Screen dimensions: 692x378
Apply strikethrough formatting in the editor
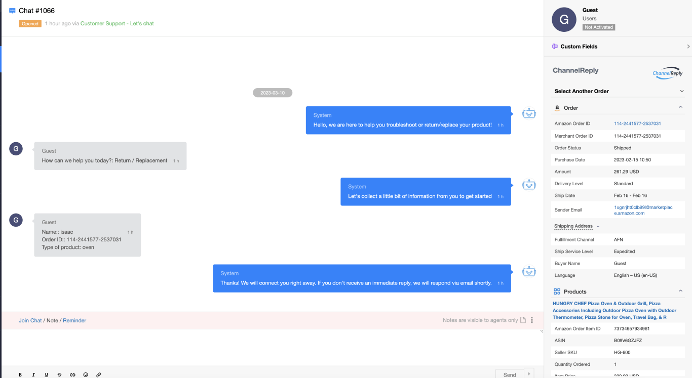[59, 374]
